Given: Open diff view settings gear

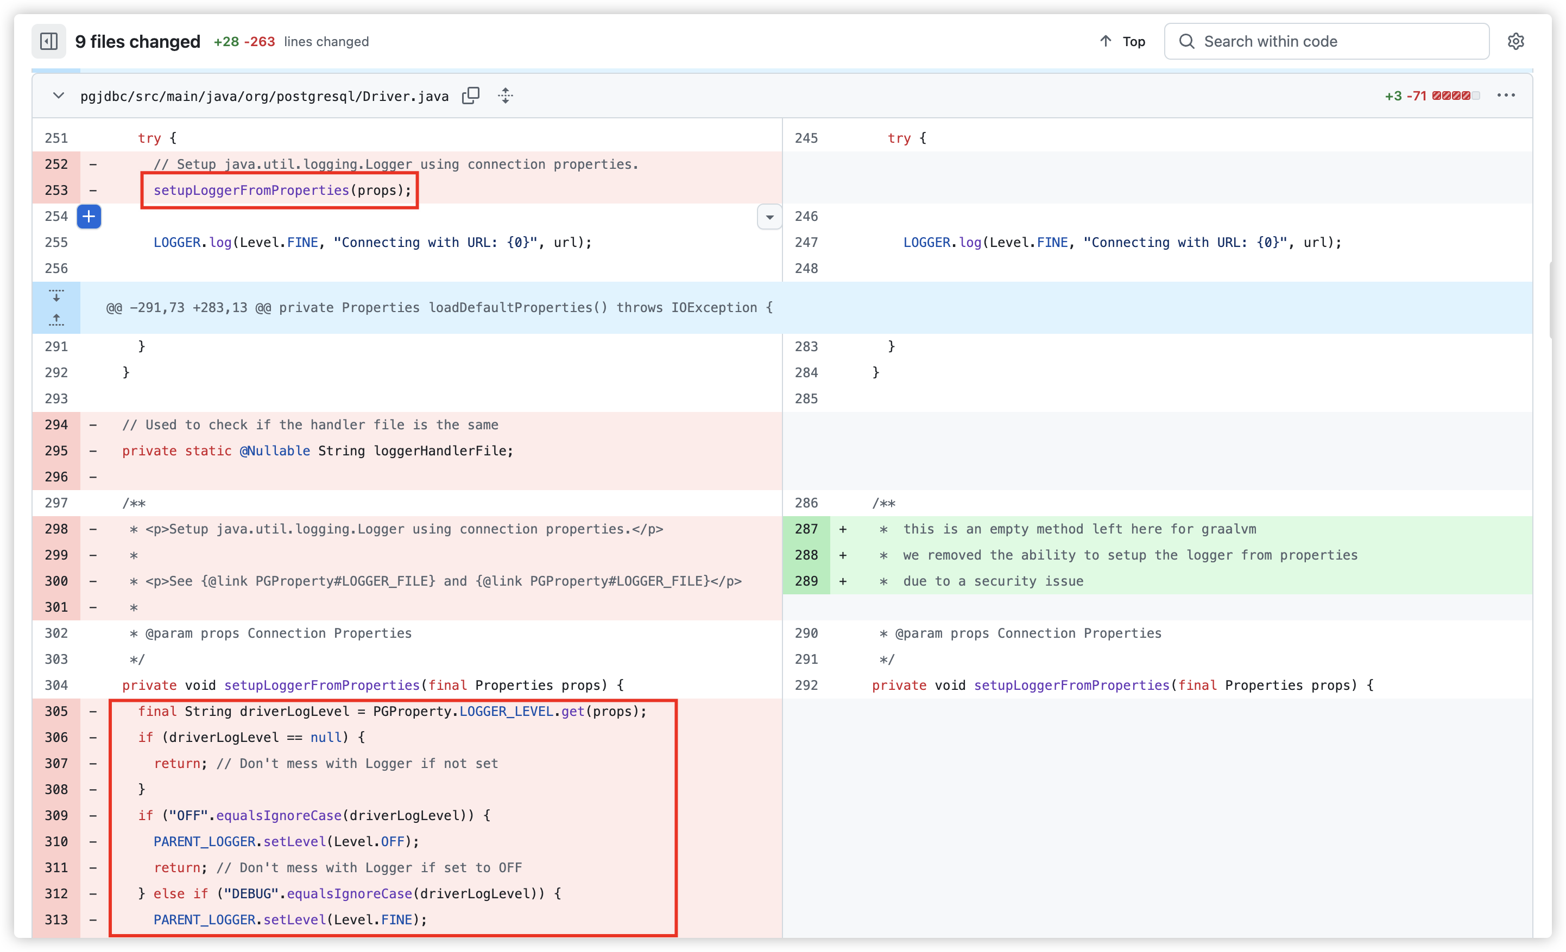Looking at the screenshot, I should pos(1515,41).
